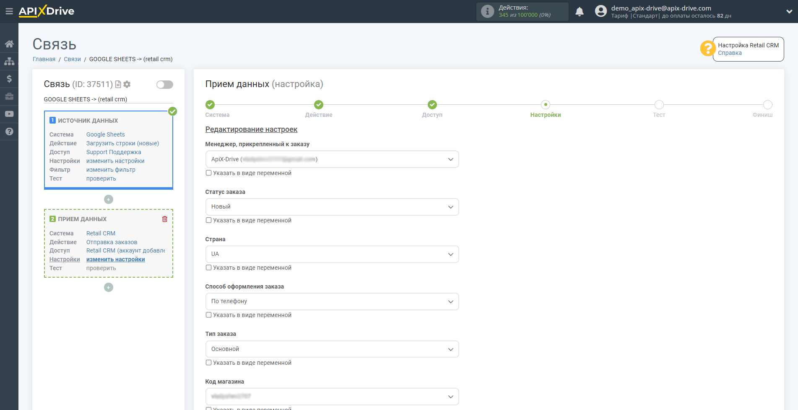Screen dimensions: 798x410
Task: Click the Редактирование настроек heading
Action: pos(251,129)
